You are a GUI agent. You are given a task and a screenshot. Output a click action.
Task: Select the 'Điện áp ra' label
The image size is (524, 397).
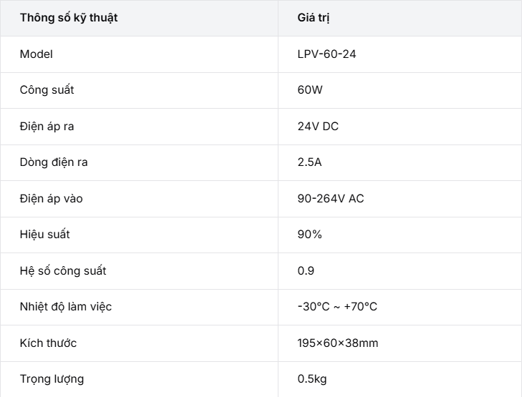[47, 127]
